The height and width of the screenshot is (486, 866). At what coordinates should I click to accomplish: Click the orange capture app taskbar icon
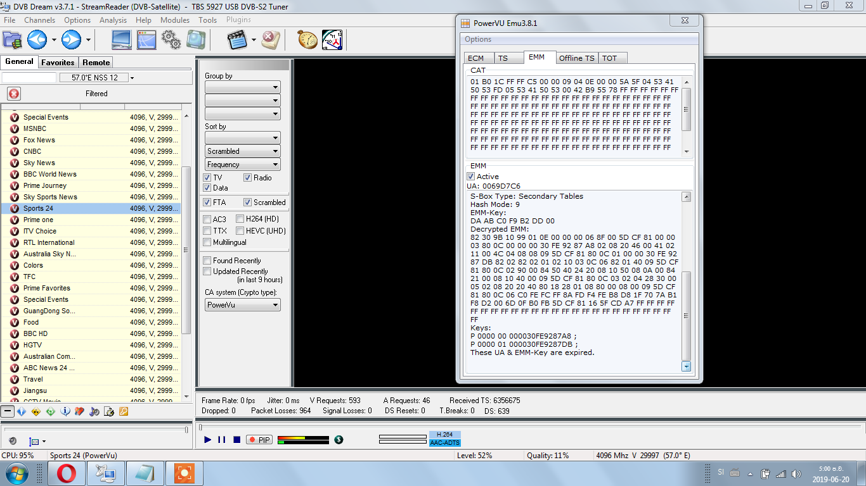(184, 473)
